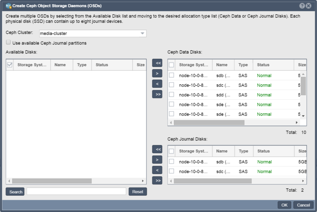317x212 pixels.
Task: Click Ceph Data Disks vertical scrollbar thumb
Action: 303,86
